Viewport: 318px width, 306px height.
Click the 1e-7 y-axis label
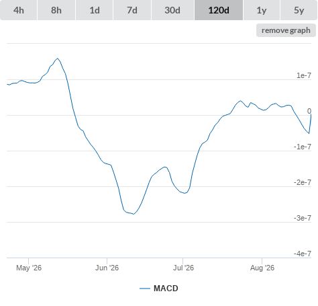pyautogui.click(x=304, y=75)
